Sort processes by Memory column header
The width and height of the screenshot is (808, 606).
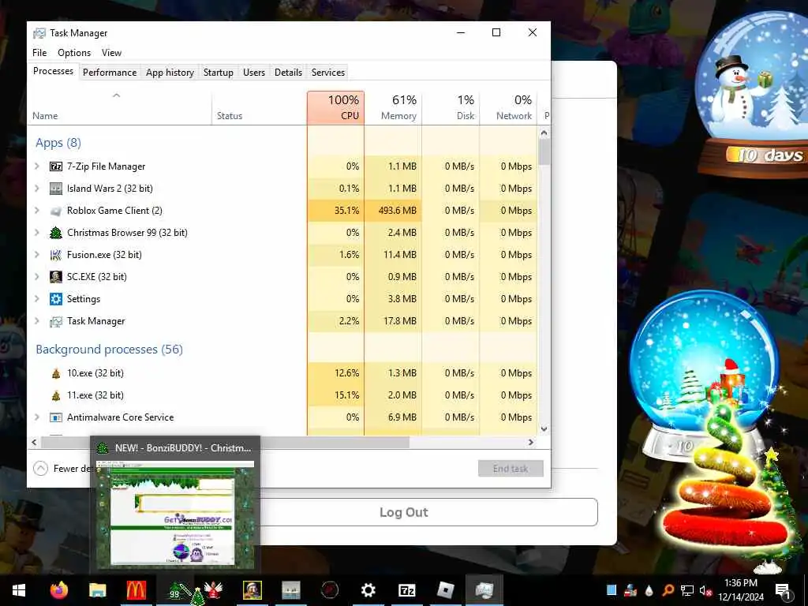pyautogui.click(x=393, y=107)
